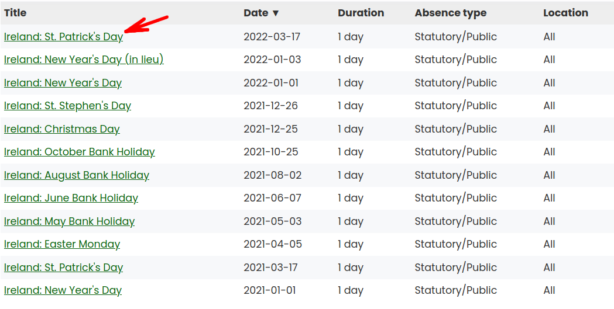Screen dimensions: 614x309
Task: Sort the table by Title column
Action: 15,13
